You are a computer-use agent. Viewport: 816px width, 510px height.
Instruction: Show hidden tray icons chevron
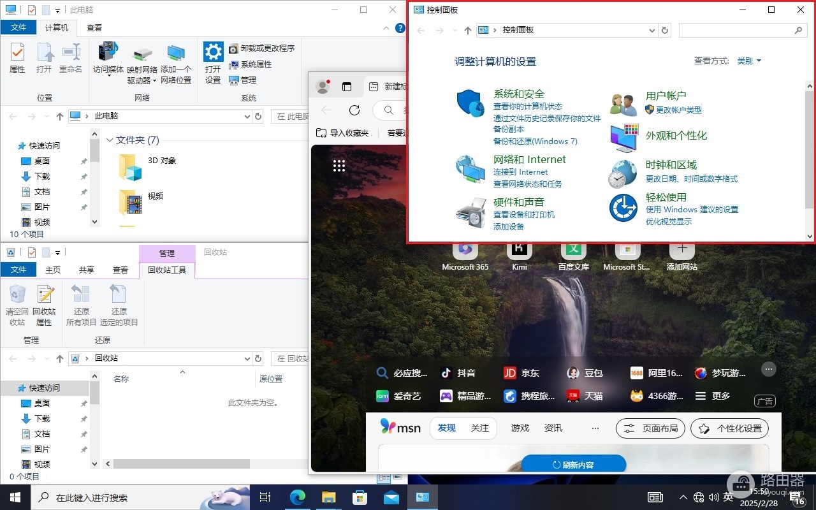683,497
